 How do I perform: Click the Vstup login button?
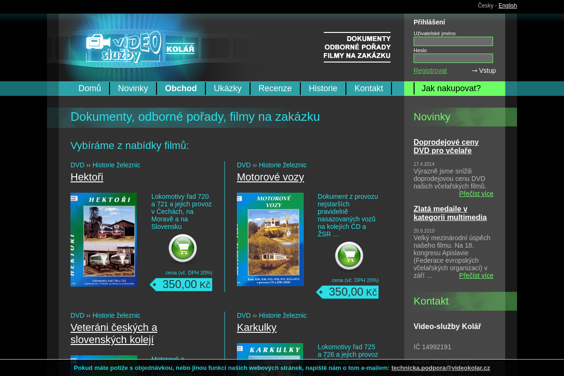point(484,70)
